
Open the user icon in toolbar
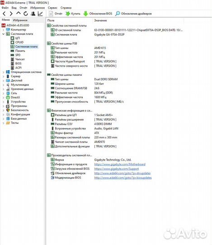(33, 14)
